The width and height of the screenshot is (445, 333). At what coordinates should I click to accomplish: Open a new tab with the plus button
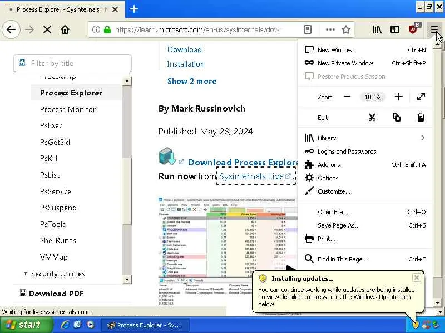click(x=134, y=9)
